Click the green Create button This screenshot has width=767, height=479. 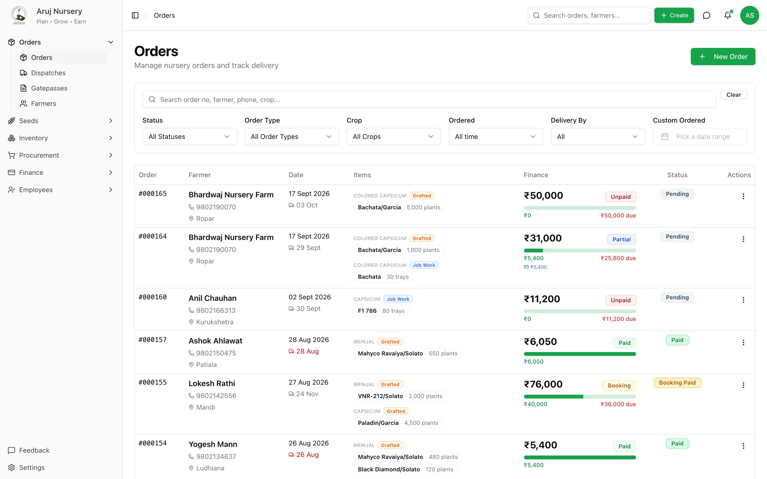click(x=674, y=15)
